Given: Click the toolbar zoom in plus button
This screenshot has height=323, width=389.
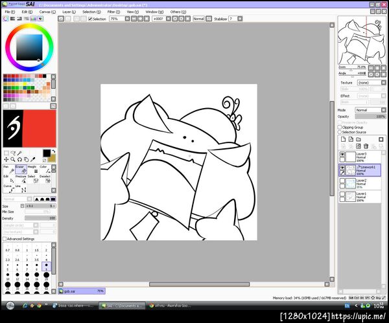Looking at the screenshot, I should (x=140, y=19).
